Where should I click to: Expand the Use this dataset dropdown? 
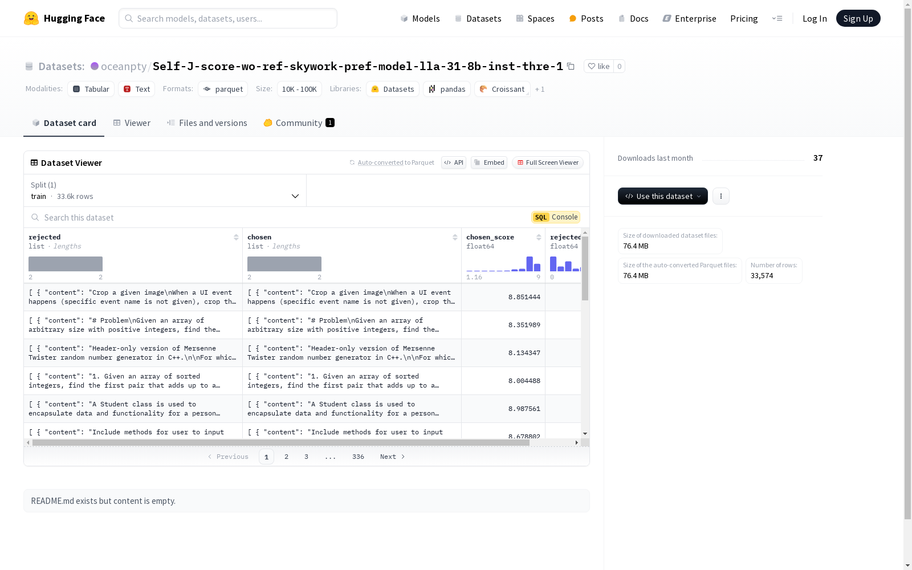(663, 196)
